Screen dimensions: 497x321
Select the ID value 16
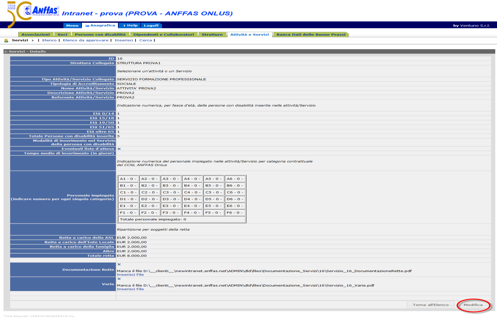click(120, 59)
